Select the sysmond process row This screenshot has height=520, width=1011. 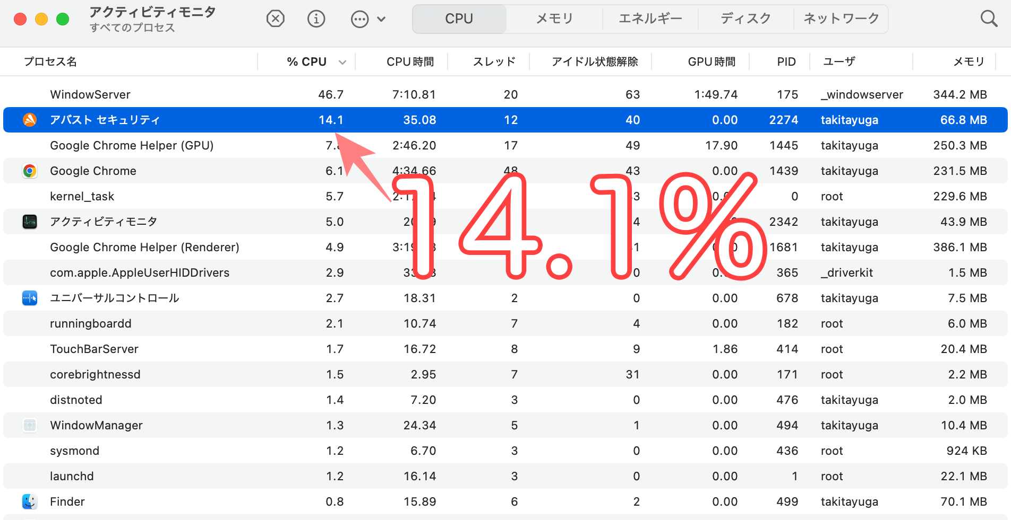tap(505, 451)
